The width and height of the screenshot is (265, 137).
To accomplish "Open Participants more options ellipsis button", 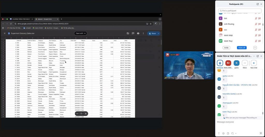I will [x=255, y=48].
